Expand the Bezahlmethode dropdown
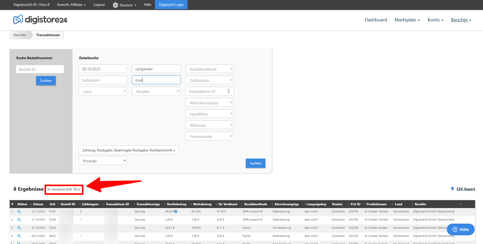This screenshot has width=483, height=244. pos(209,69)
